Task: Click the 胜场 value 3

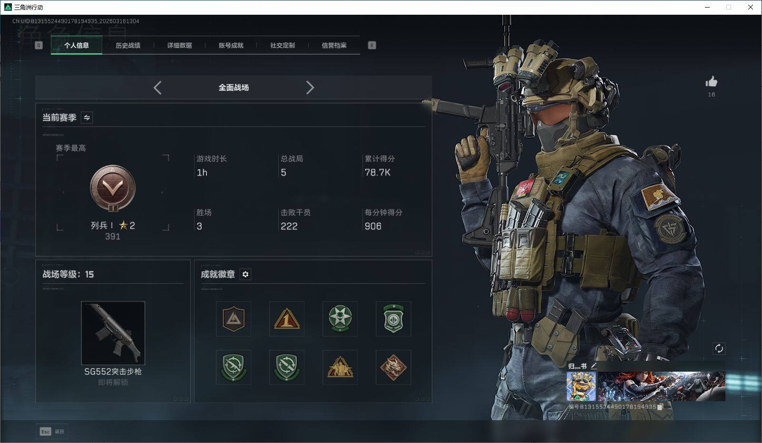Action: tap(199, 226)
